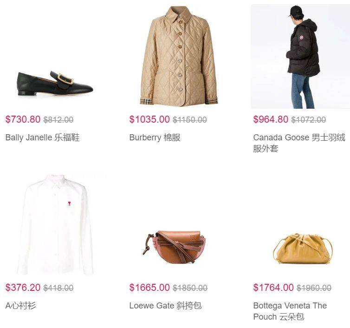Image resolution: width=350 pixels, height=328 pixels.
Task: Click the crossed-out $1850.00 original price
Action: coord(190,288)
